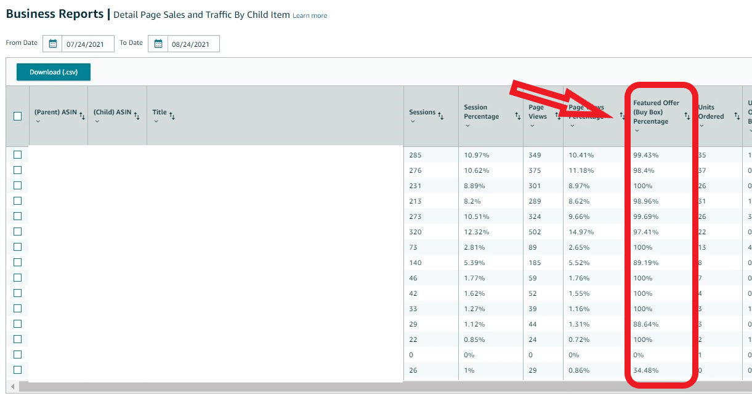Expand chevron under Featured Offer Percentage

637,130
